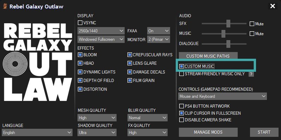This screenshot has width=281, height=140.
Task: Toggle the BLOOM effect checkbox
Action: click(80, 55)
